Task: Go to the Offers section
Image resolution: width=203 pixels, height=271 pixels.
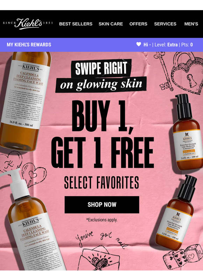Action: [138, 24]
